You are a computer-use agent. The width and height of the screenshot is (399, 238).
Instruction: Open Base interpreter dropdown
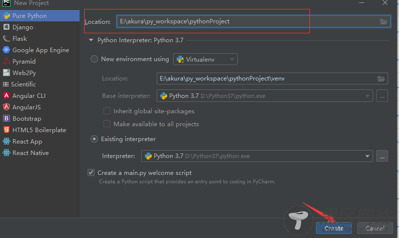(x=265, y=96)
